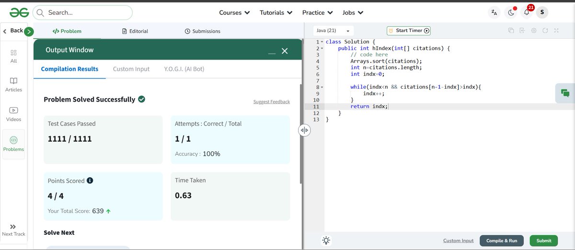Click the import file icon in editor toolbar
This screenshot has height=250, width=575.
[x=522, y=31]
